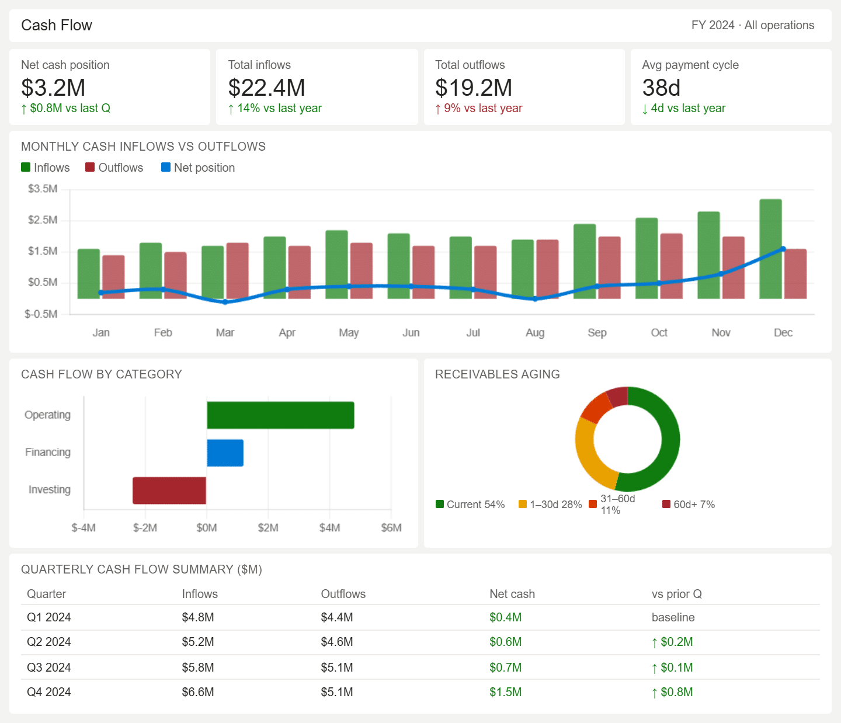This screenshot has height=723, width=841.
Task: Click the $6.6M inflows cell for Q4
Action: point(198,692)
